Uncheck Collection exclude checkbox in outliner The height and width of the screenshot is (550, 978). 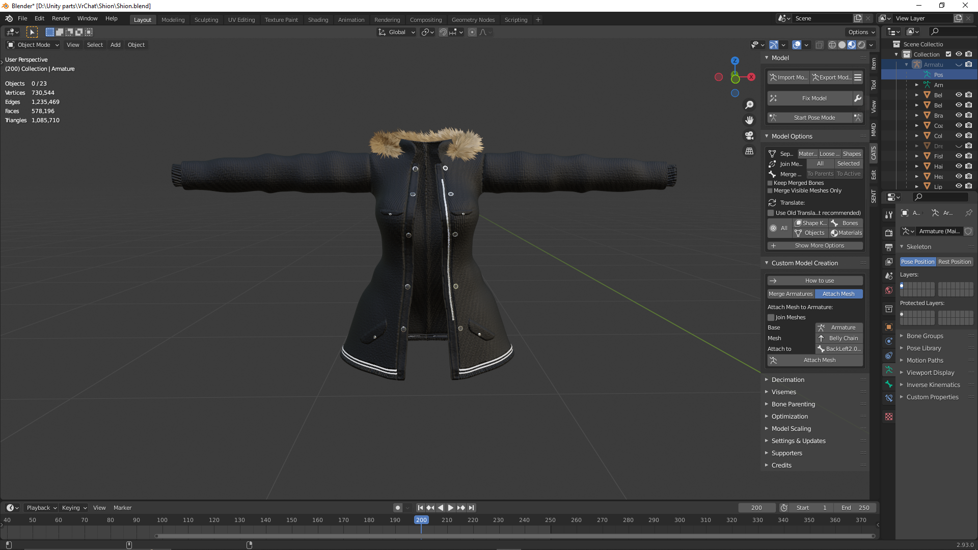[x=948, y=54]
